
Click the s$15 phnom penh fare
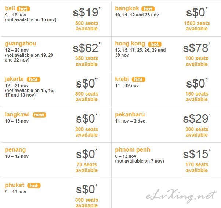coord(197,154)
